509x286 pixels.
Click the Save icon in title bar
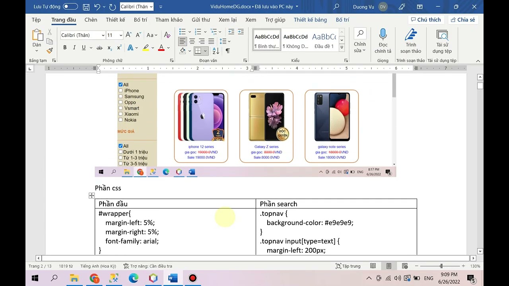86,7
